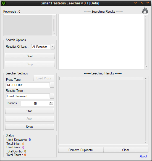Click the 'Total Errors : 0' status text
Screen dimensions: 152x161
tap(16, 155)
